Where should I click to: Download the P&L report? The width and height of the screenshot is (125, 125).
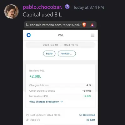click(87, 115)
